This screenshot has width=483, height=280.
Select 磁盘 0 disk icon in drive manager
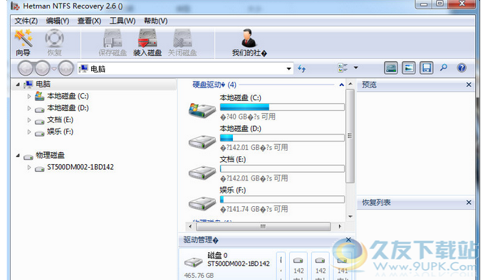(x=194, y=262)
